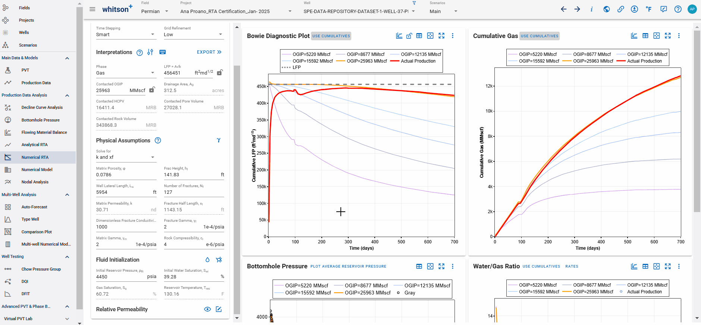Edit the Initial Reservoir Pressure field

coord(126,277)
